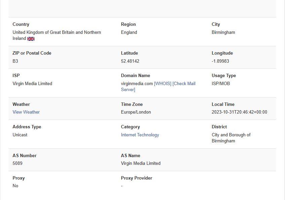Click the B3 postal code value
This screenshot has width=285, height=200.
click(x=15, y=61)
